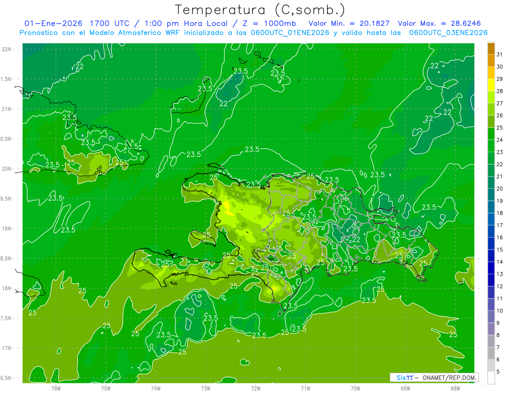Click the "71W" longitude axis label

[305, 388]
